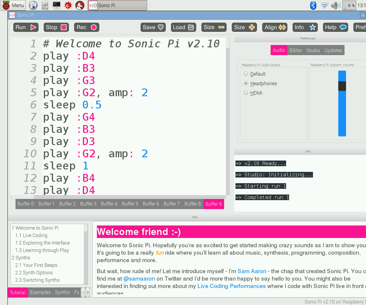Open '2 Synths' tutorial entry
Image resolution: width=366 pixels, height=305 pixels.
(21, 258)
